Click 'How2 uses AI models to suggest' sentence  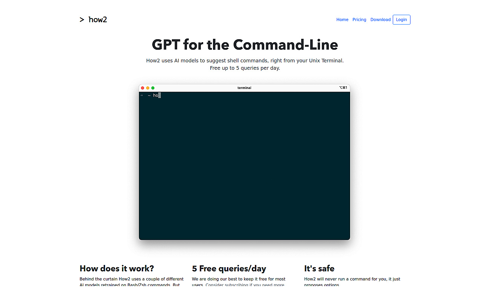[x=245, y=60]
